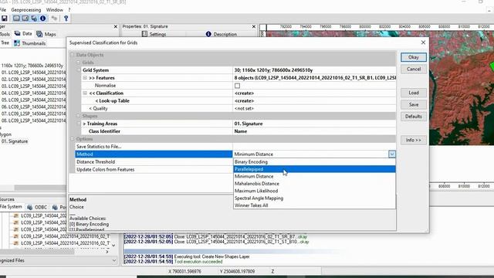Click the Thumbnails view icon
The image size is (494, 278).
pyautogui.click(x=17, y=43)
